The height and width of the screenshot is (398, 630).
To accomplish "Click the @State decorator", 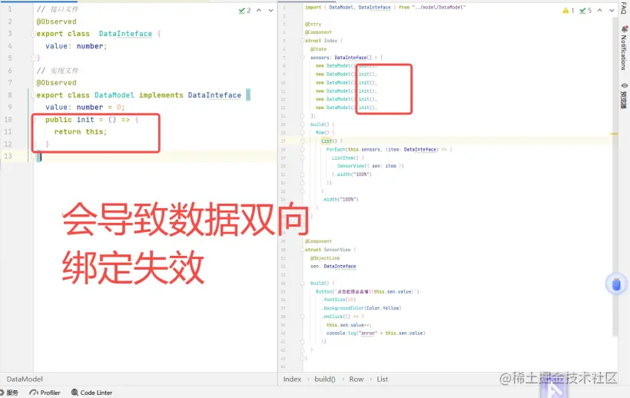I will 318,49.
